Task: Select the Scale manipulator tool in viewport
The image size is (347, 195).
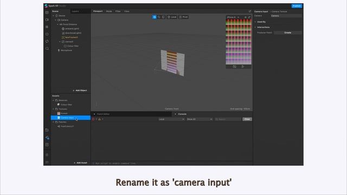Action: click(163, 17)
